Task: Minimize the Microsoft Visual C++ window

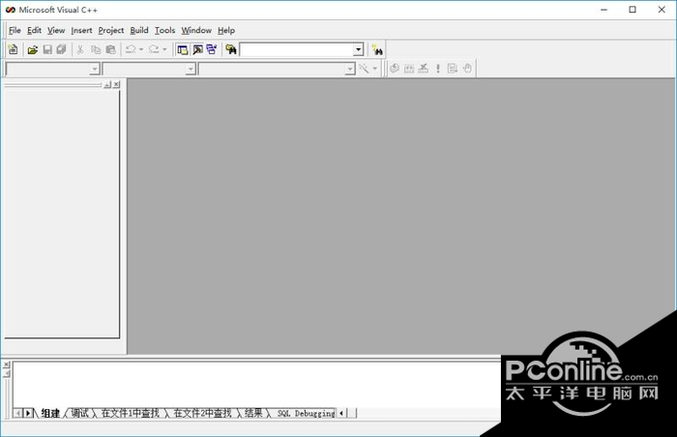Action: click(x=604, y=10)
